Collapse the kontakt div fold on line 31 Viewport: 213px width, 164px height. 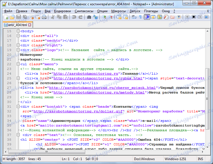coord(18,107)
